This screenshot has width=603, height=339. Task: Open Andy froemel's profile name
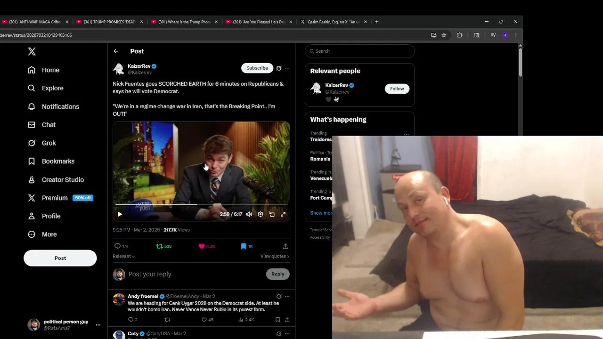point(143,297)
